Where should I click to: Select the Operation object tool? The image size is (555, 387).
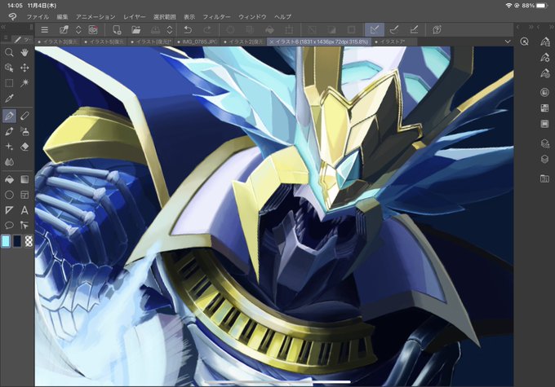(9, 68)
